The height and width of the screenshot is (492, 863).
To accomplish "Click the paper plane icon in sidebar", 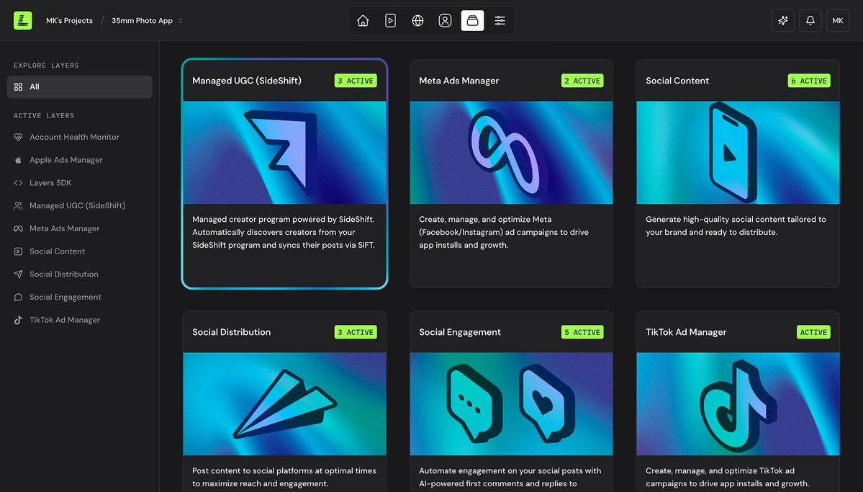I will click(x=18, y=274).
